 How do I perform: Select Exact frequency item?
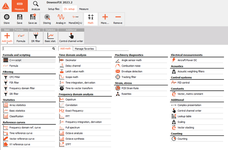pyautogui.click(x=85, y=111)
